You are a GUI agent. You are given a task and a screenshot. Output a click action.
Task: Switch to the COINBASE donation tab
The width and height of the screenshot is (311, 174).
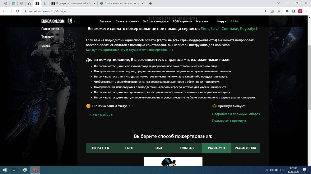[188, 148]
